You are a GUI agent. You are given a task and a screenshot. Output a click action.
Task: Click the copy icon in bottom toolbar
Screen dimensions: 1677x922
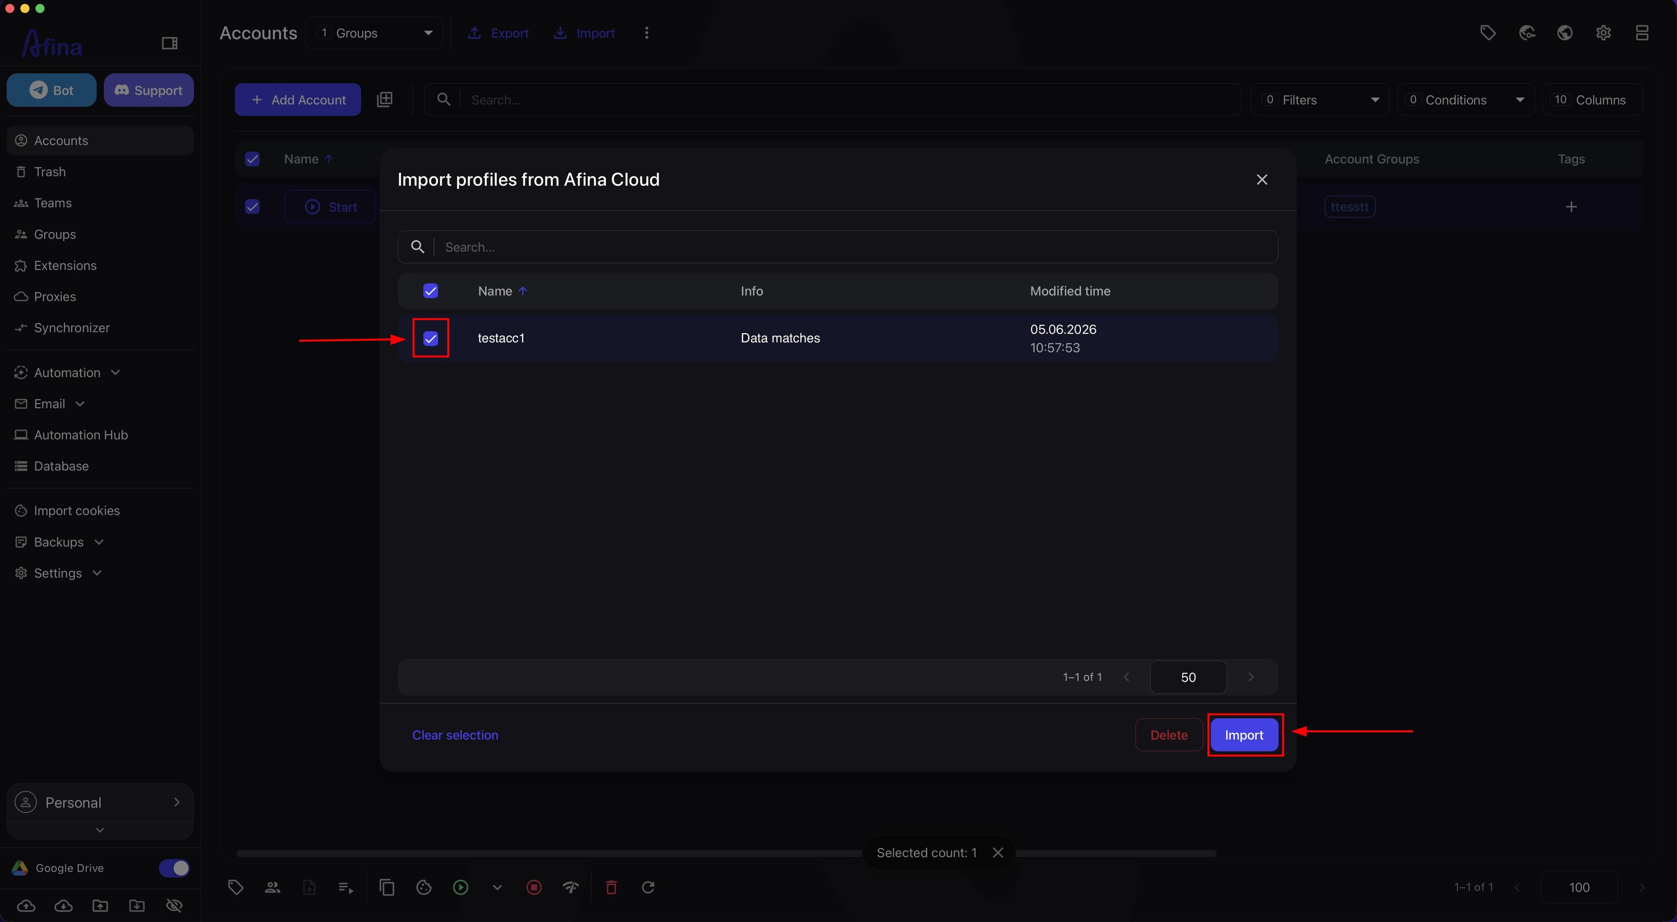(x=386, y=887)
